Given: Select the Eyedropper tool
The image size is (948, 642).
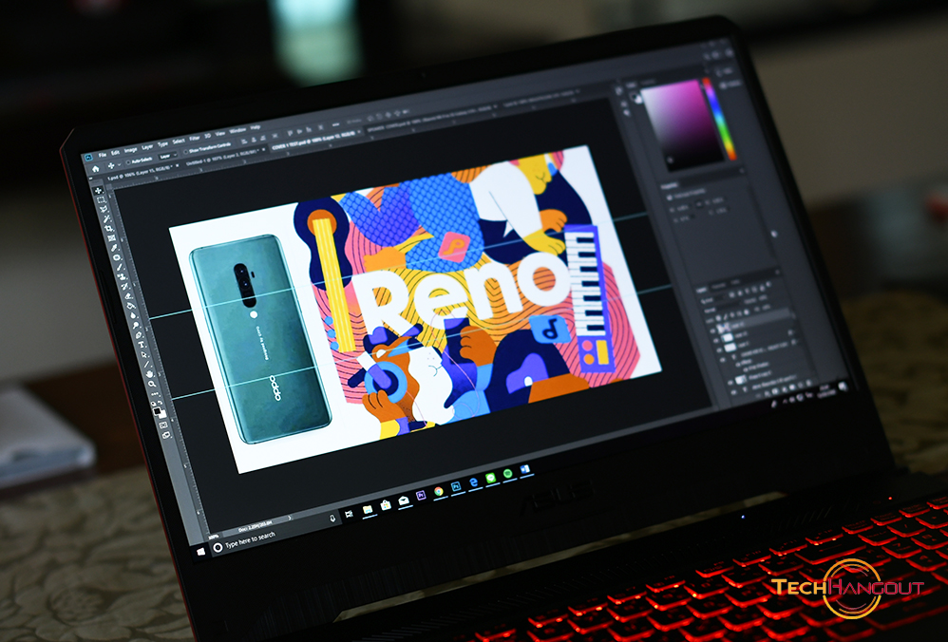Looking at the screenshot, I should pos(114,248).
